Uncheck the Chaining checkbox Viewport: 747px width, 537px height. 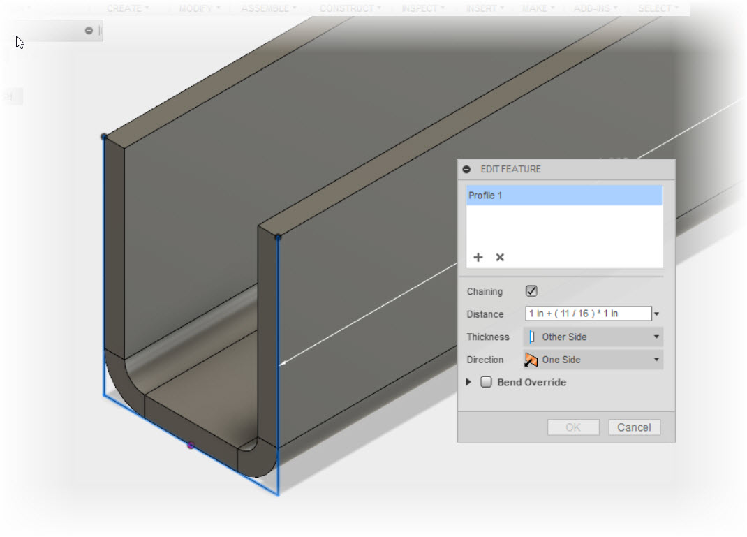pyautogui.click(x=533, y=291)
